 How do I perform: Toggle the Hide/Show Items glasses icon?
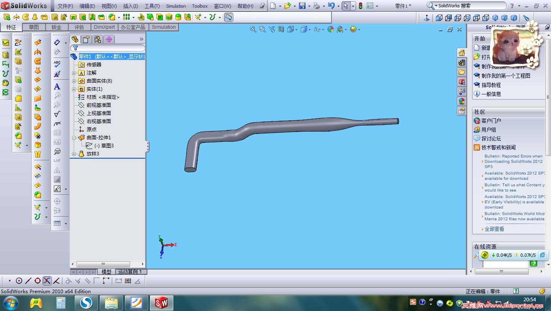click(x=317, y=29)
